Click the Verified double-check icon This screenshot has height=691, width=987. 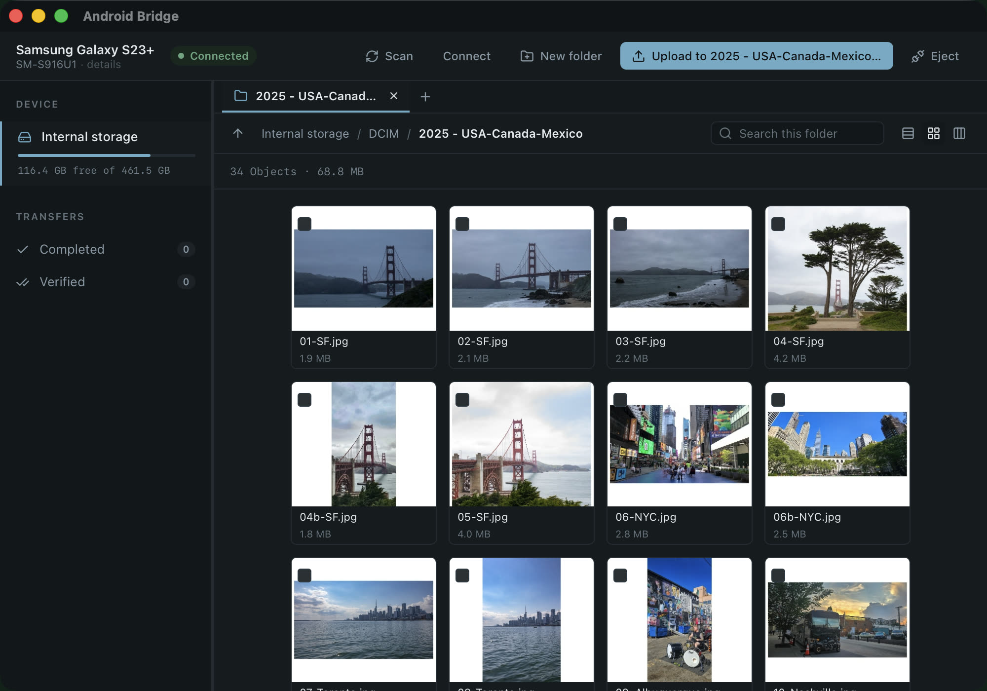(23, 282)
